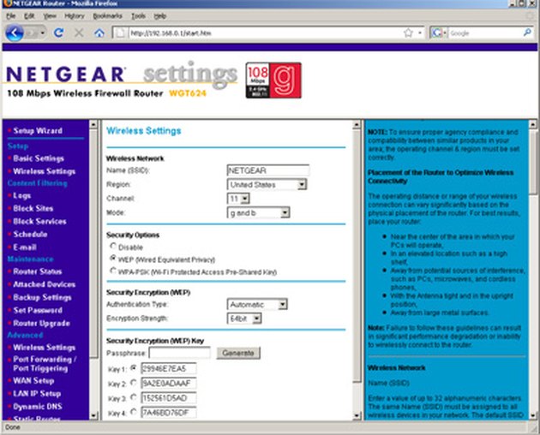The height and width of the screenshot is (435, 540).
Task: Open Router Upgrade link
Action: (x=41, y=324)
